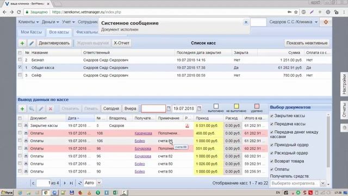Click the orange gear icon in top right

[x=326, y=22]
